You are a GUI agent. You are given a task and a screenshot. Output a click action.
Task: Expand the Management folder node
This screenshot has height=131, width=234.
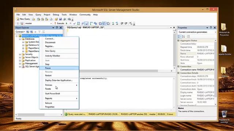[20, 64]
